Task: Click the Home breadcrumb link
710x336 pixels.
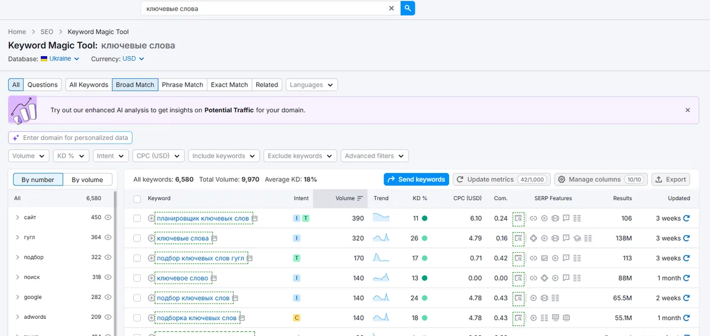Action: [17, 32]
